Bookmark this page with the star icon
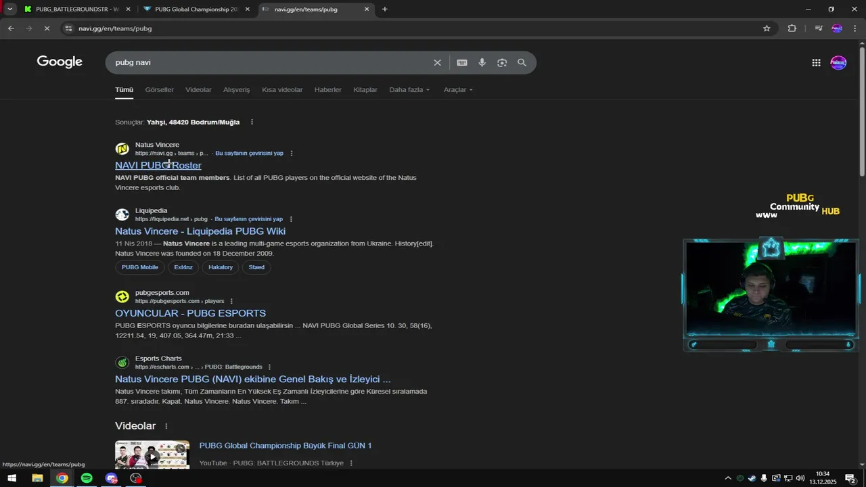 tap(767, 28)
